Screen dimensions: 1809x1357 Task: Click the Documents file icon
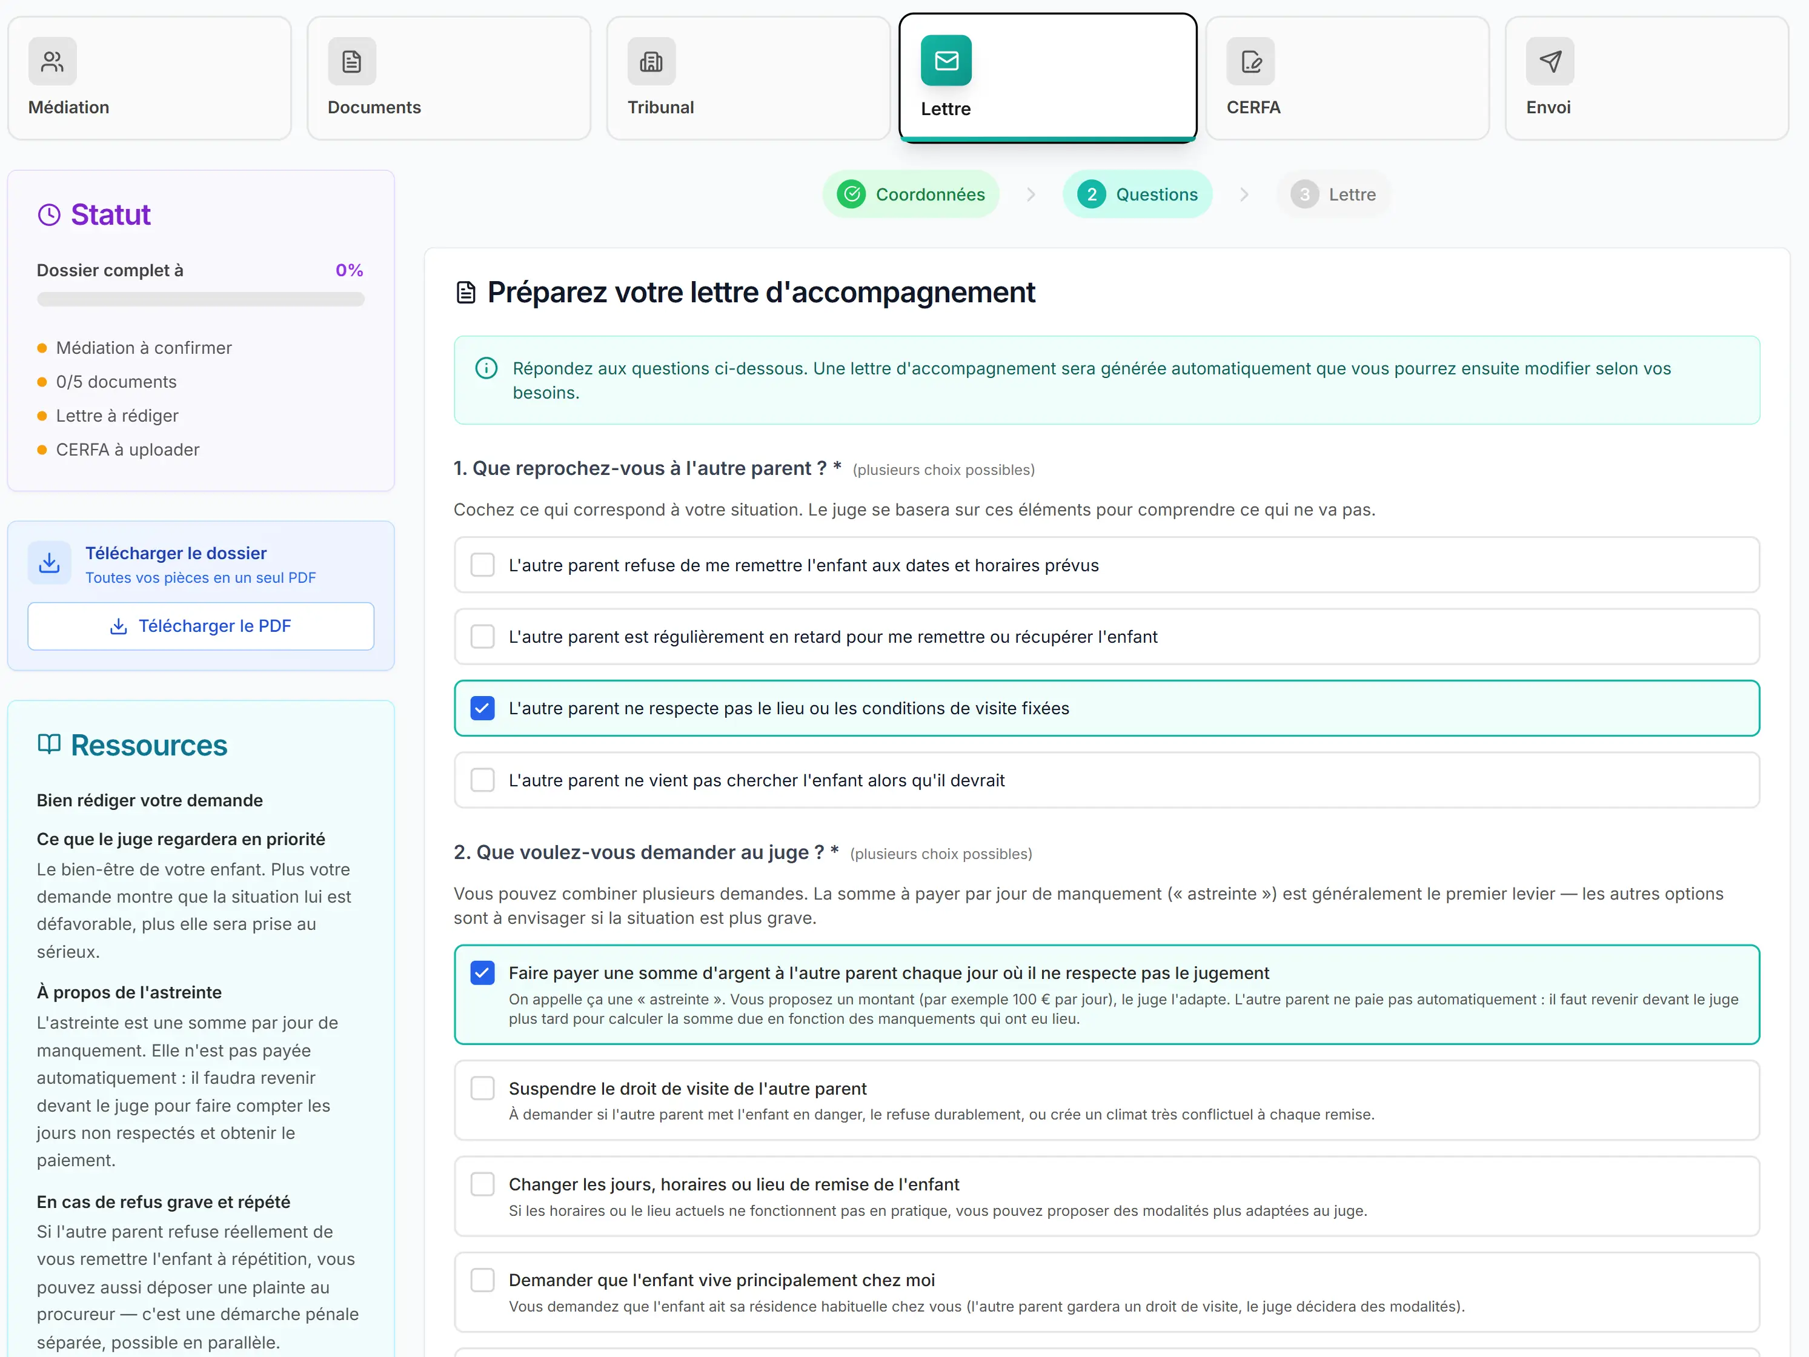point(351,61)
